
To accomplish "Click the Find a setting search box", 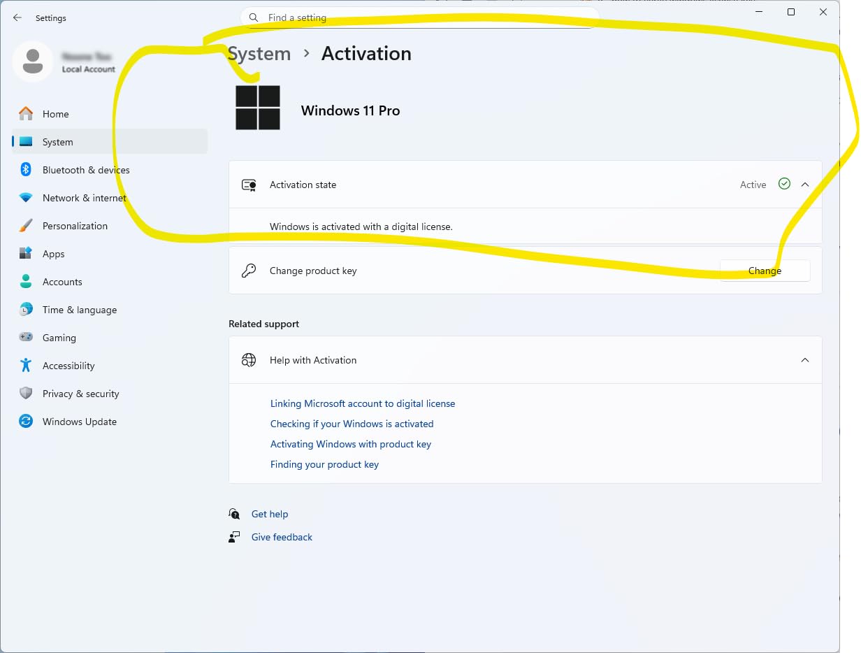I will coord(419,17).
